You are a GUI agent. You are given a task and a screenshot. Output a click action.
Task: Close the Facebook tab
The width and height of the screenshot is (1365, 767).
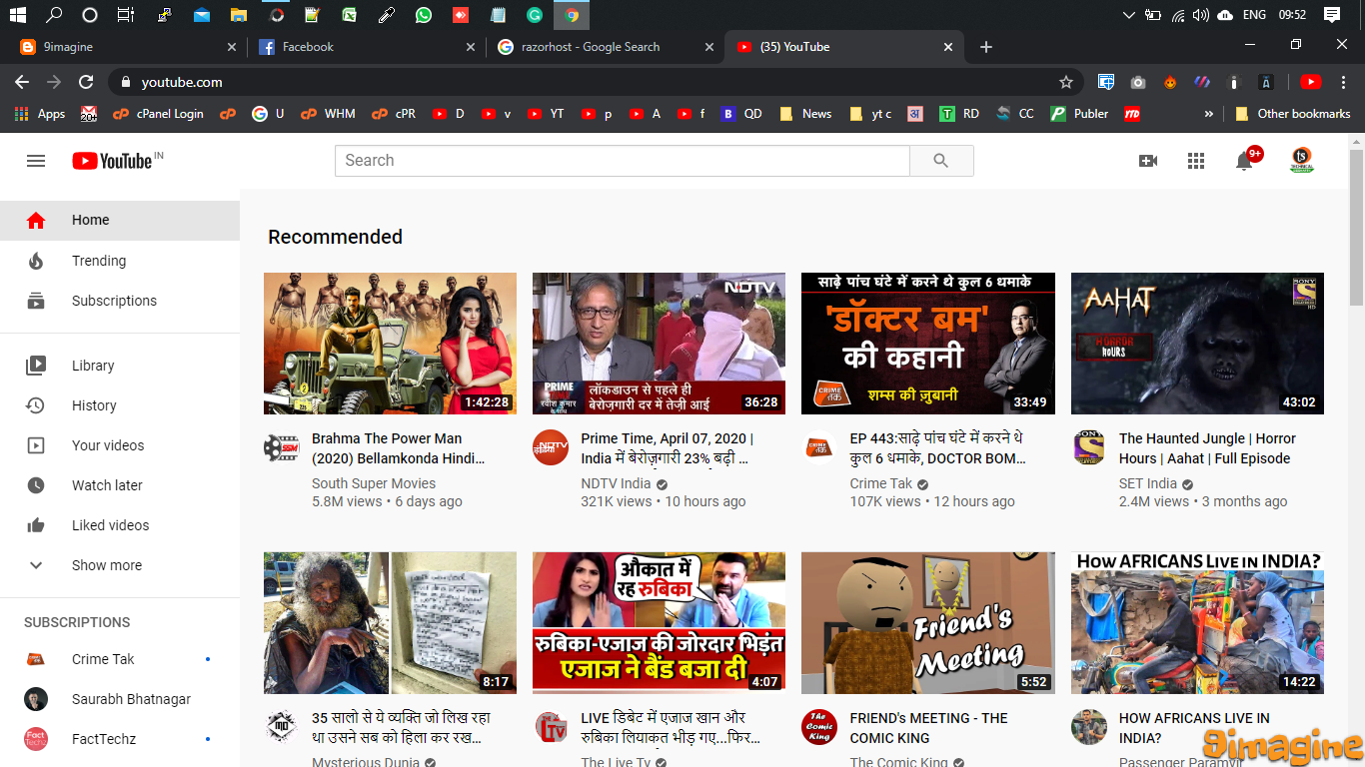[471, 47]
